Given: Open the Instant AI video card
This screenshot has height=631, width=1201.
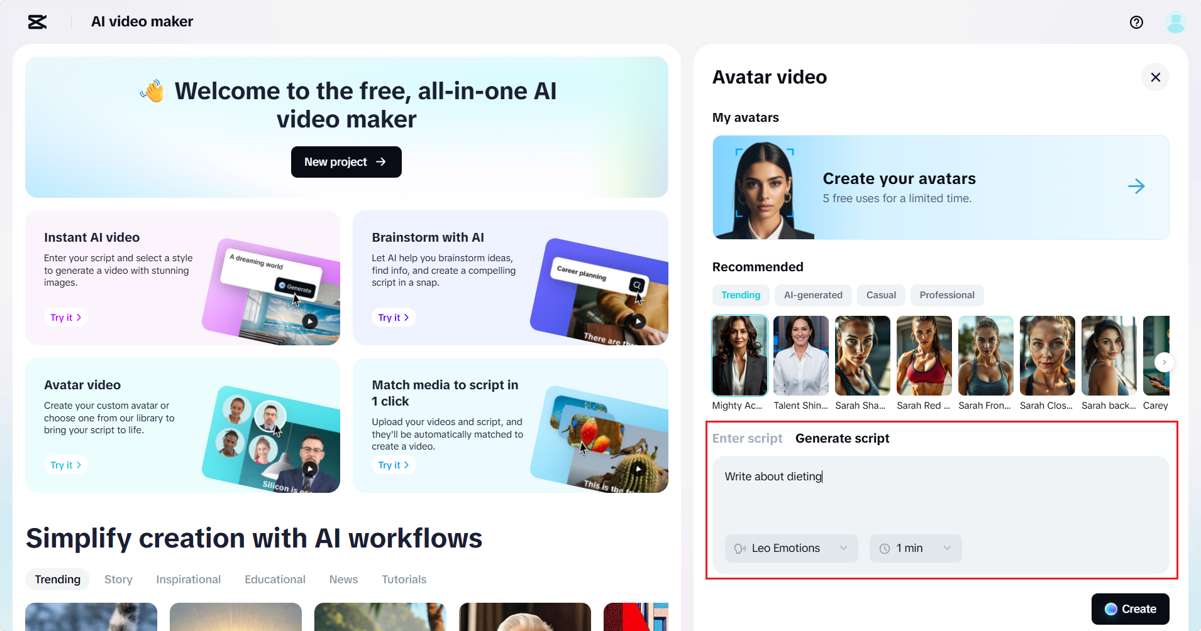Looking at the screenshot, I should [x=182, y=278].
